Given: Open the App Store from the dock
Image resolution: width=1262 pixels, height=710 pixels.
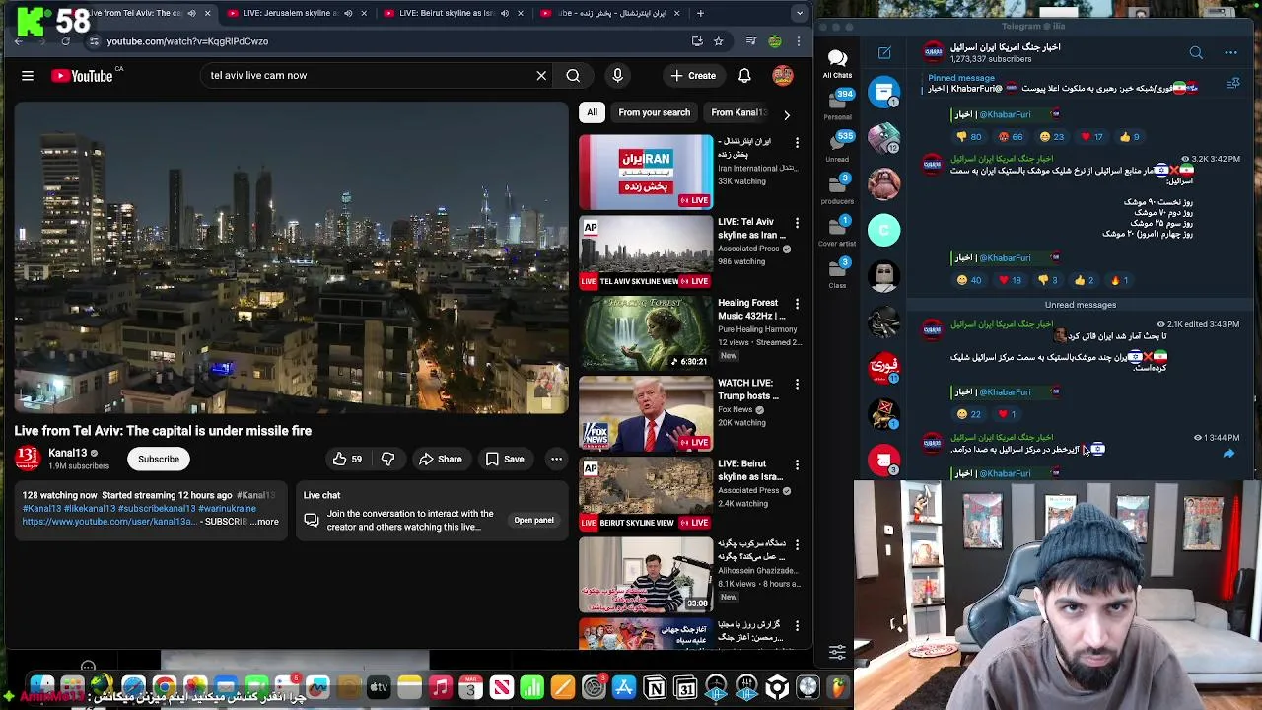Looking at the screenshot, I should pos(624,687).
